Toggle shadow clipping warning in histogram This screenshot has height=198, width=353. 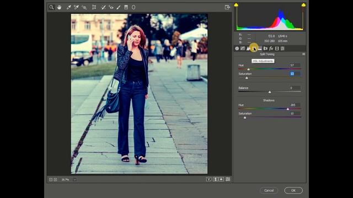236,5
